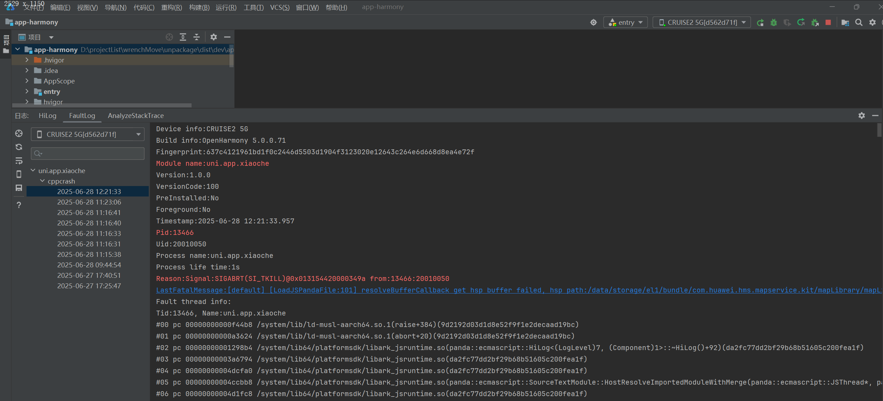
Task: Click 'Pid:13466' line in fault log
Action: pos(175,232)
